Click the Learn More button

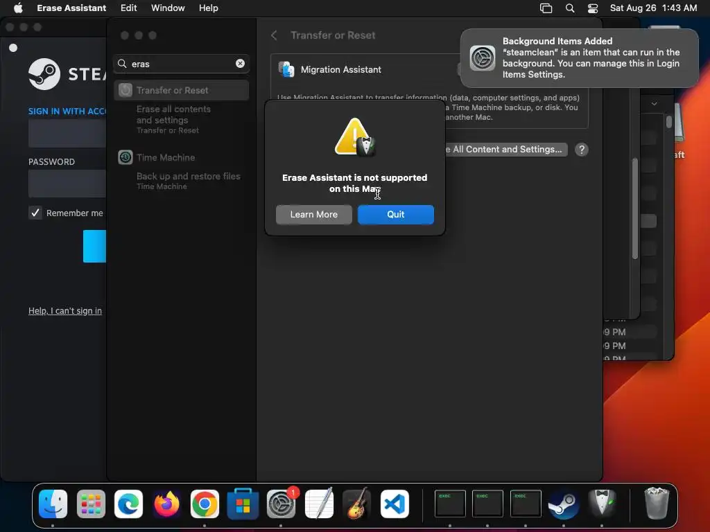tap(314, 215)
